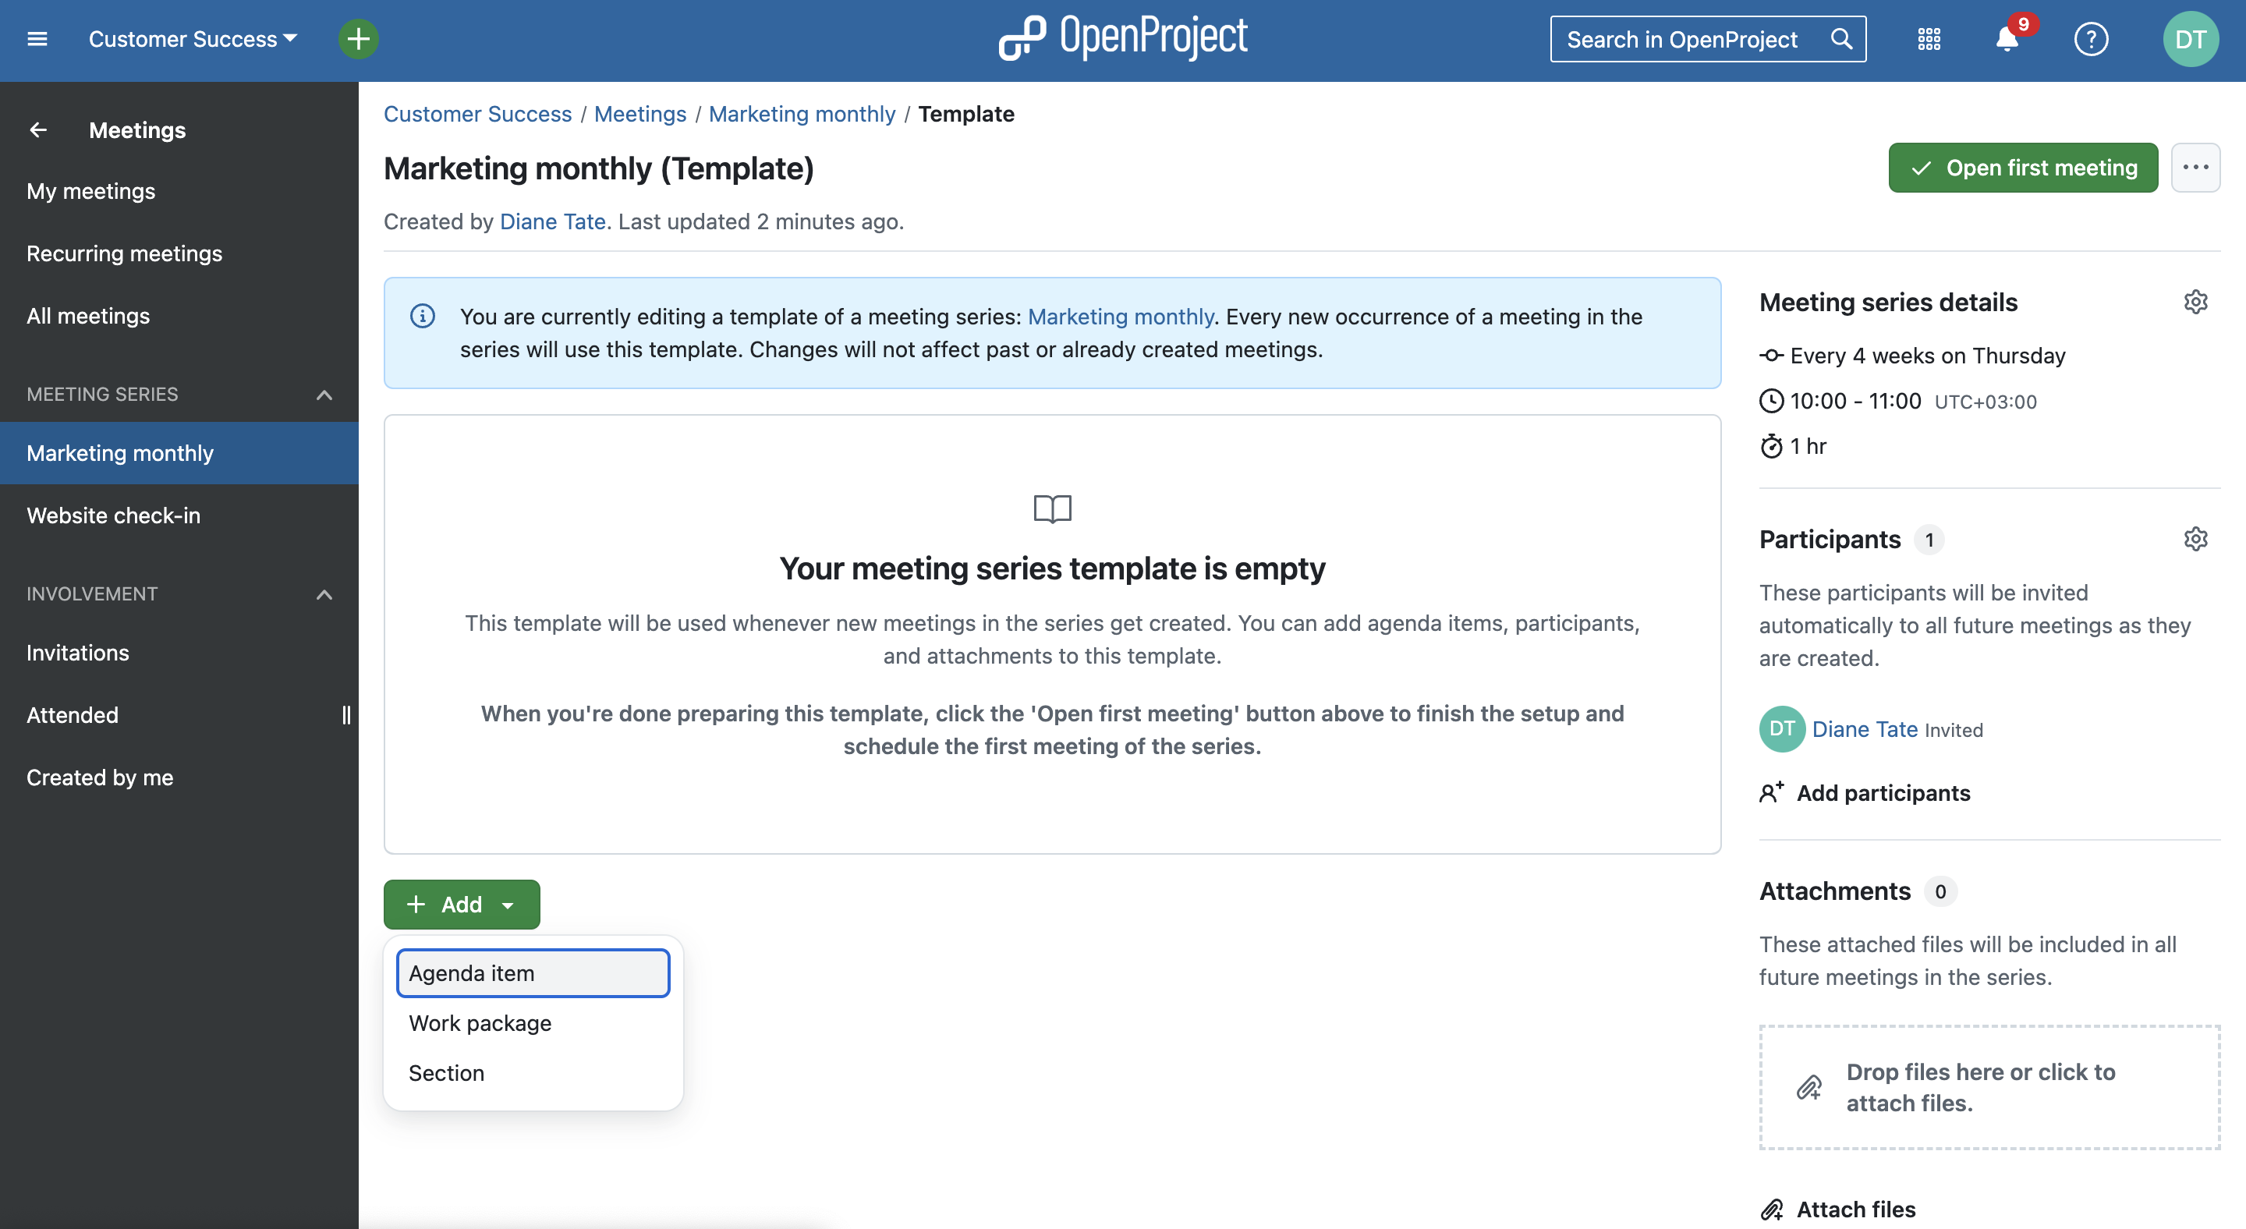Screen dimensions: 2246x1229
Task: Select Section from the Add dropdown
Action: click(447, 1071)
